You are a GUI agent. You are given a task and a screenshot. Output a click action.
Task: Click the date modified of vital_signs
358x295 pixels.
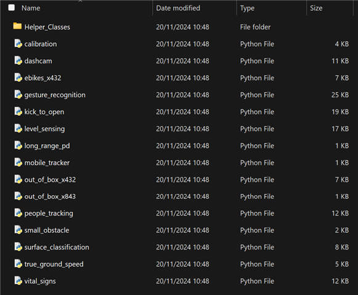coord(182,281)
